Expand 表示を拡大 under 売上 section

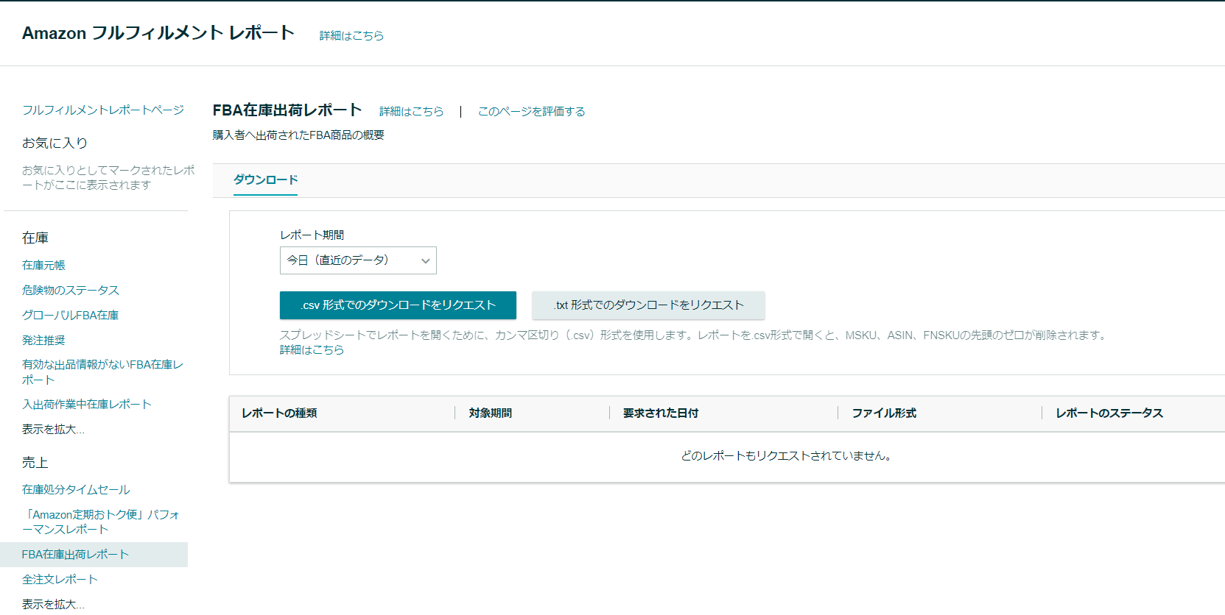53,604
